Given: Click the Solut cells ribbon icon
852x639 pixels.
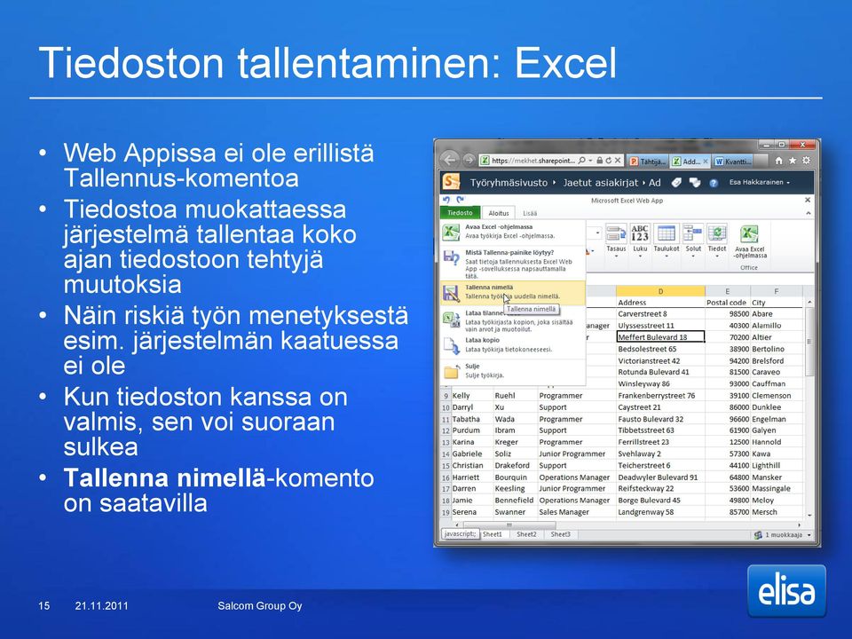Looking at the screenshot, I should pyautogui.click(x=693, y=233).
